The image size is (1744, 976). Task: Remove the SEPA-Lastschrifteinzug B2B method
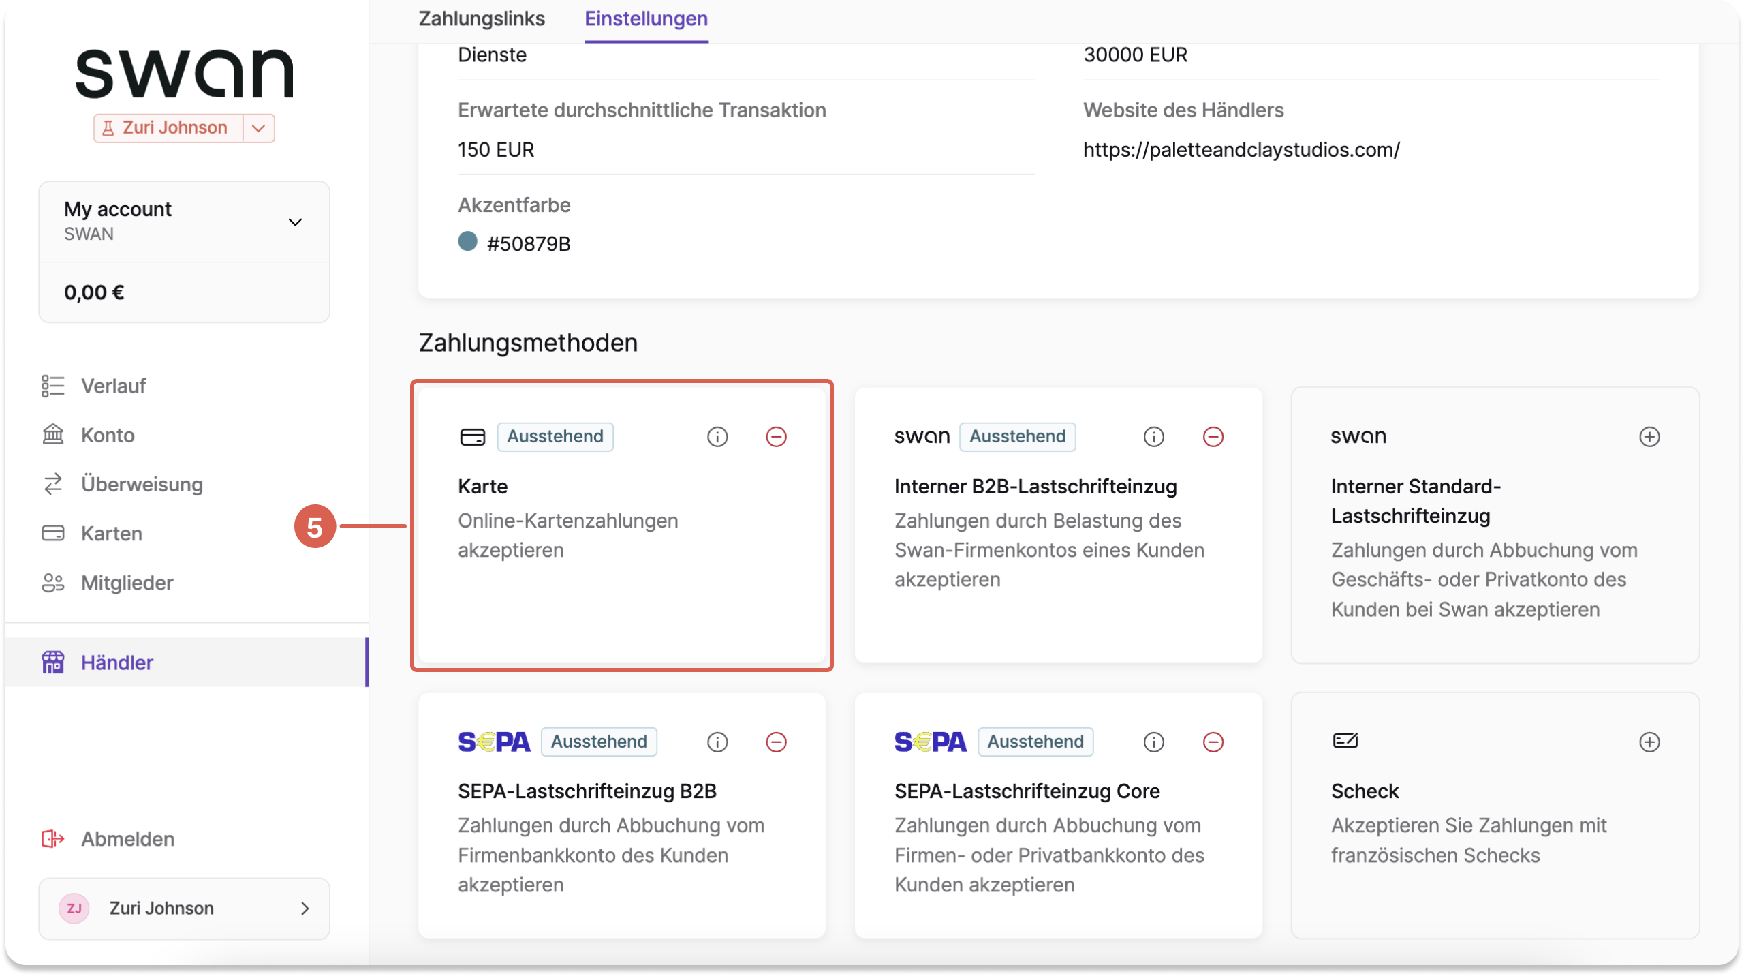[776, 742]
